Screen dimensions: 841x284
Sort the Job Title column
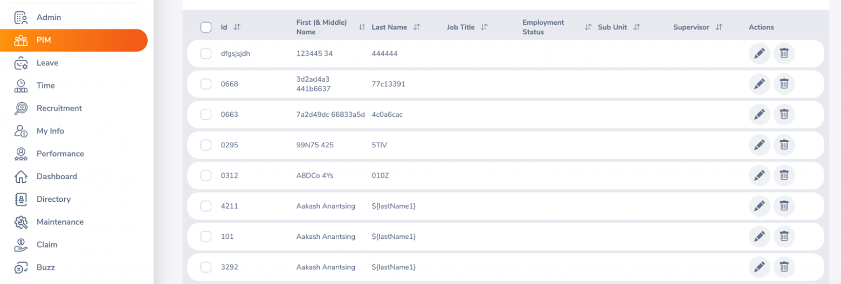[484, 27]
